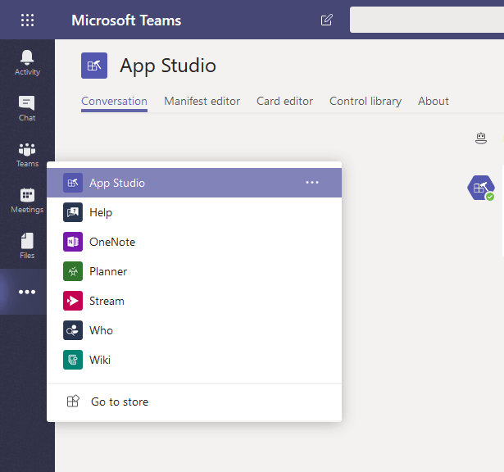The width and height of the screenshot is (504, 472).
Task: Open Meetings calendar in the sidebar
Action: click(x=27, y=201)
